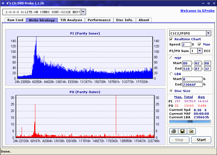Viewport: 217px width, 155px height.
Task: Uncheck the Max speed checkbox
Action: tap(199, 44)
